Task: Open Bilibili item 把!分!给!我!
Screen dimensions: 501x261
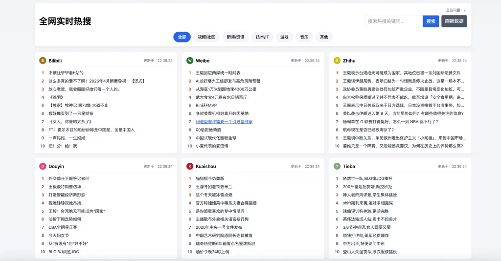Action: coord(64,146)
